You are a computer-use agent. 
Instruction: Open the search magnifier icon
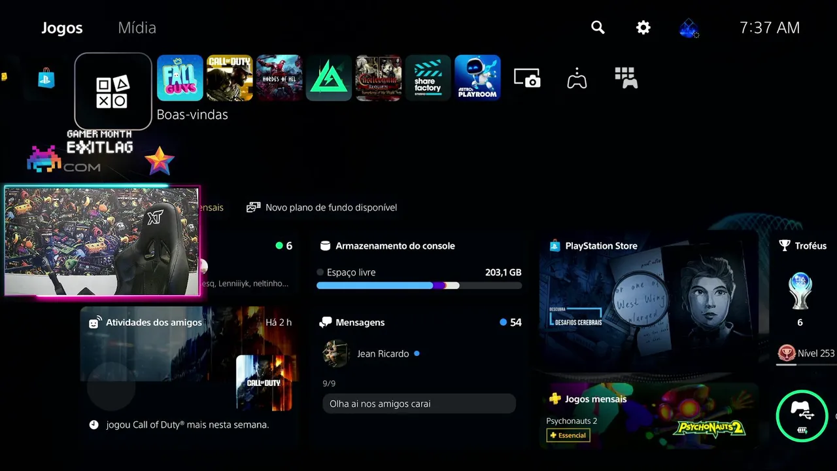[x=598, y=27]
